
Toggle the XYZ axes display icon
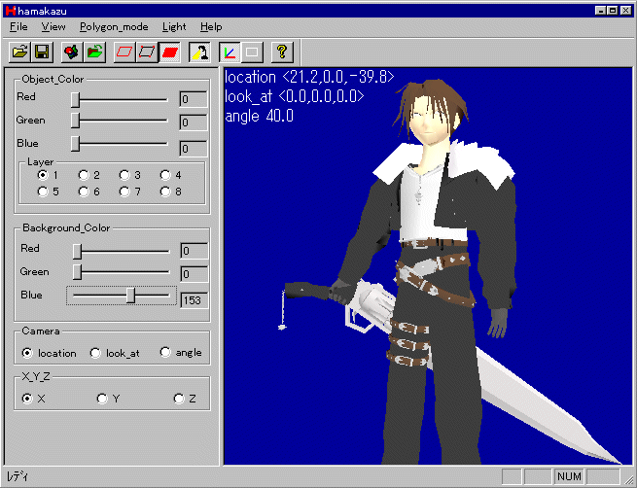pos(230,52)
